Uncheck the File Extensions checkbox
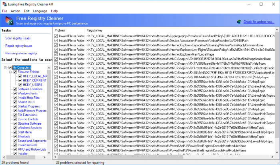280x165 pixels. (x=15, y=115)
